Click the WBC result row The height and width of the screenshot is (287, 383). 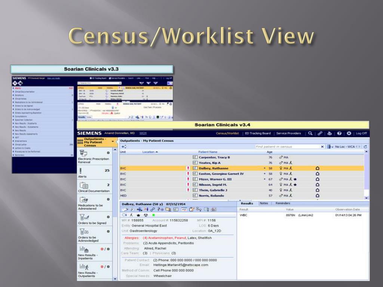(302, 215)
